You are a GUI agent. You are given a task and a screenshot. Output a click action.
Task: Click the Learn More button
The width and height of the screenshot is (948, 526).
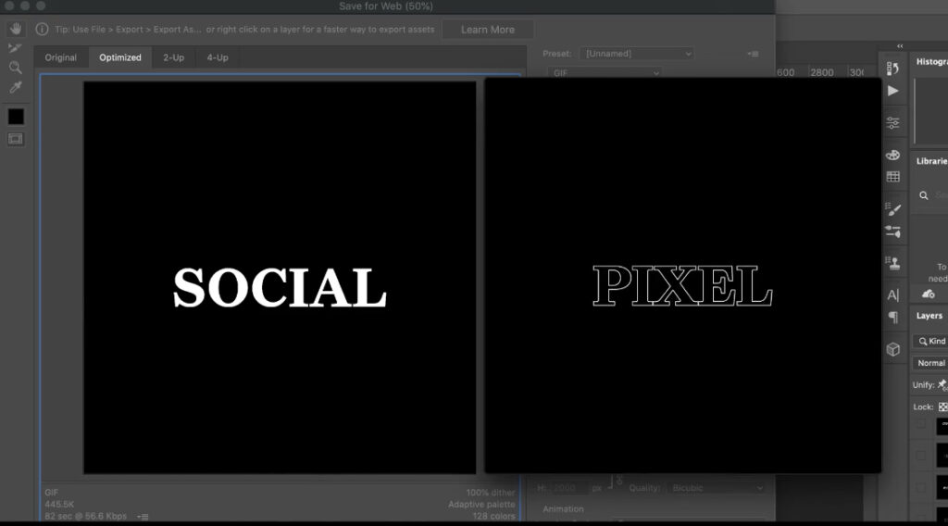point(487,30)
